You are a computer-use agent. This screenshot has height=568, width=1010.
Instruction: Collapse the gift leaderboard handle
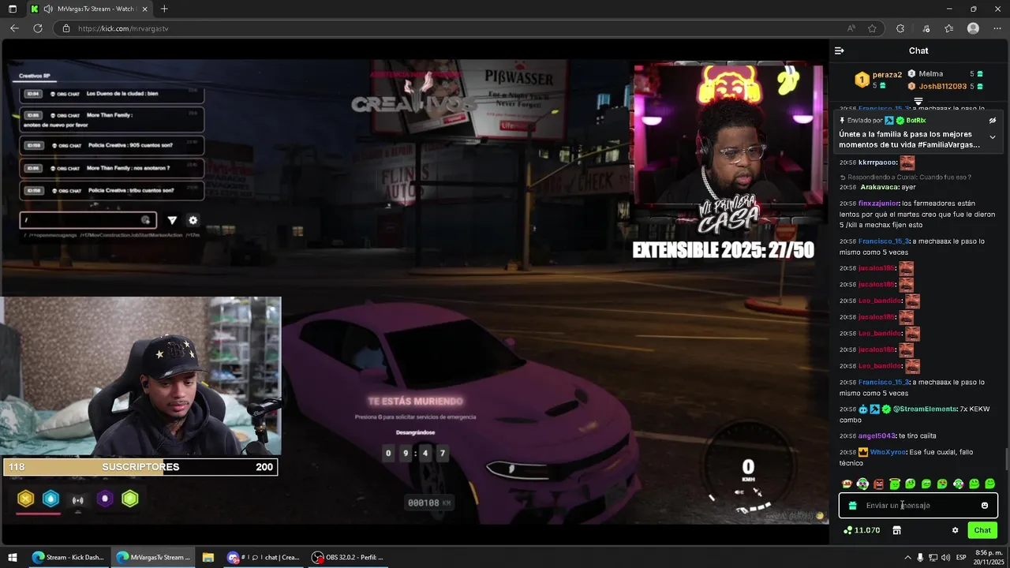point(918,102)
